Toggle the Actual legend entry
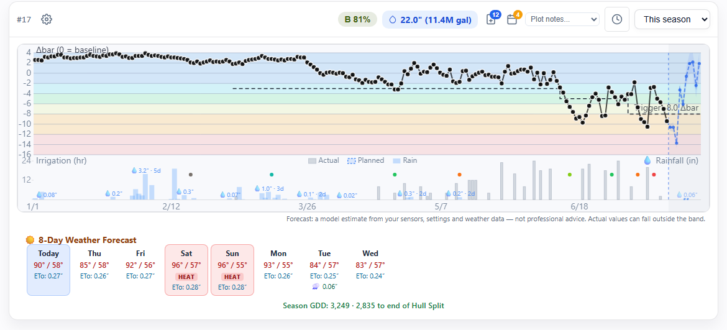The image size is (727, 330). [324, 160]
